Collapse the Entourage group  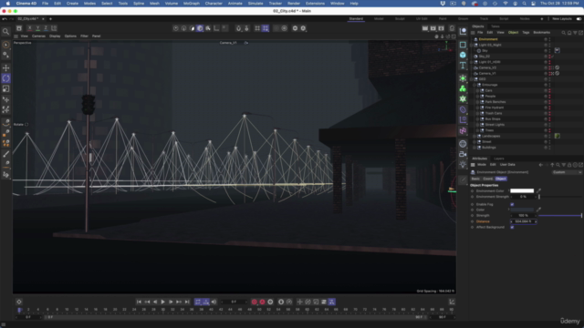[474, 85]
